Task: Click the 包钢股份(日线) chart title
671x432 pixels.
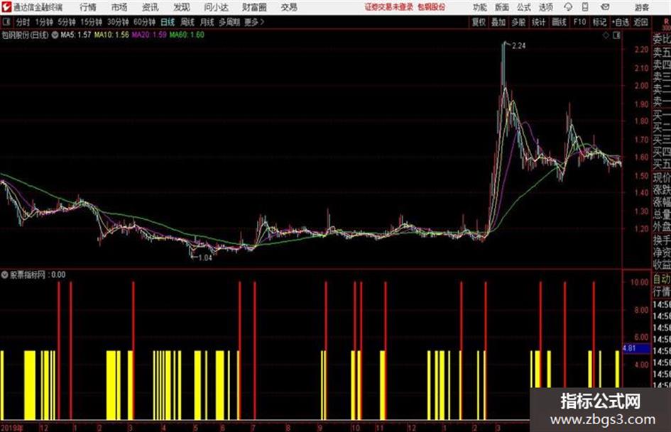Action: (x=25, y=35)
